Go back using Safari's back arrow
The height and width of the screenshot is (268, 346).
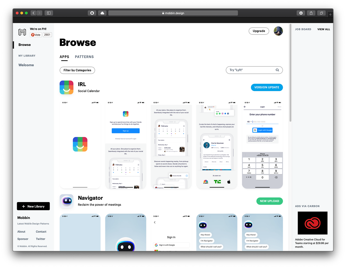tap(34, 13)
